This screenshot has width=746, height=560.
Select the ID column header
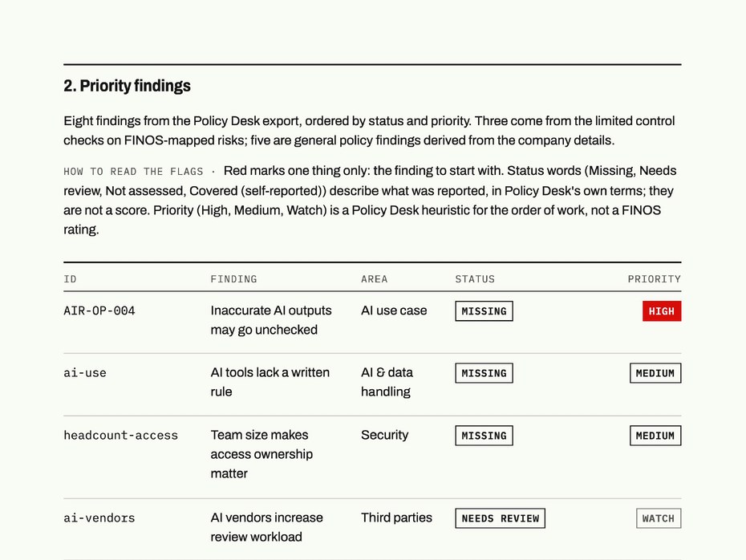[x=70, y=279]
